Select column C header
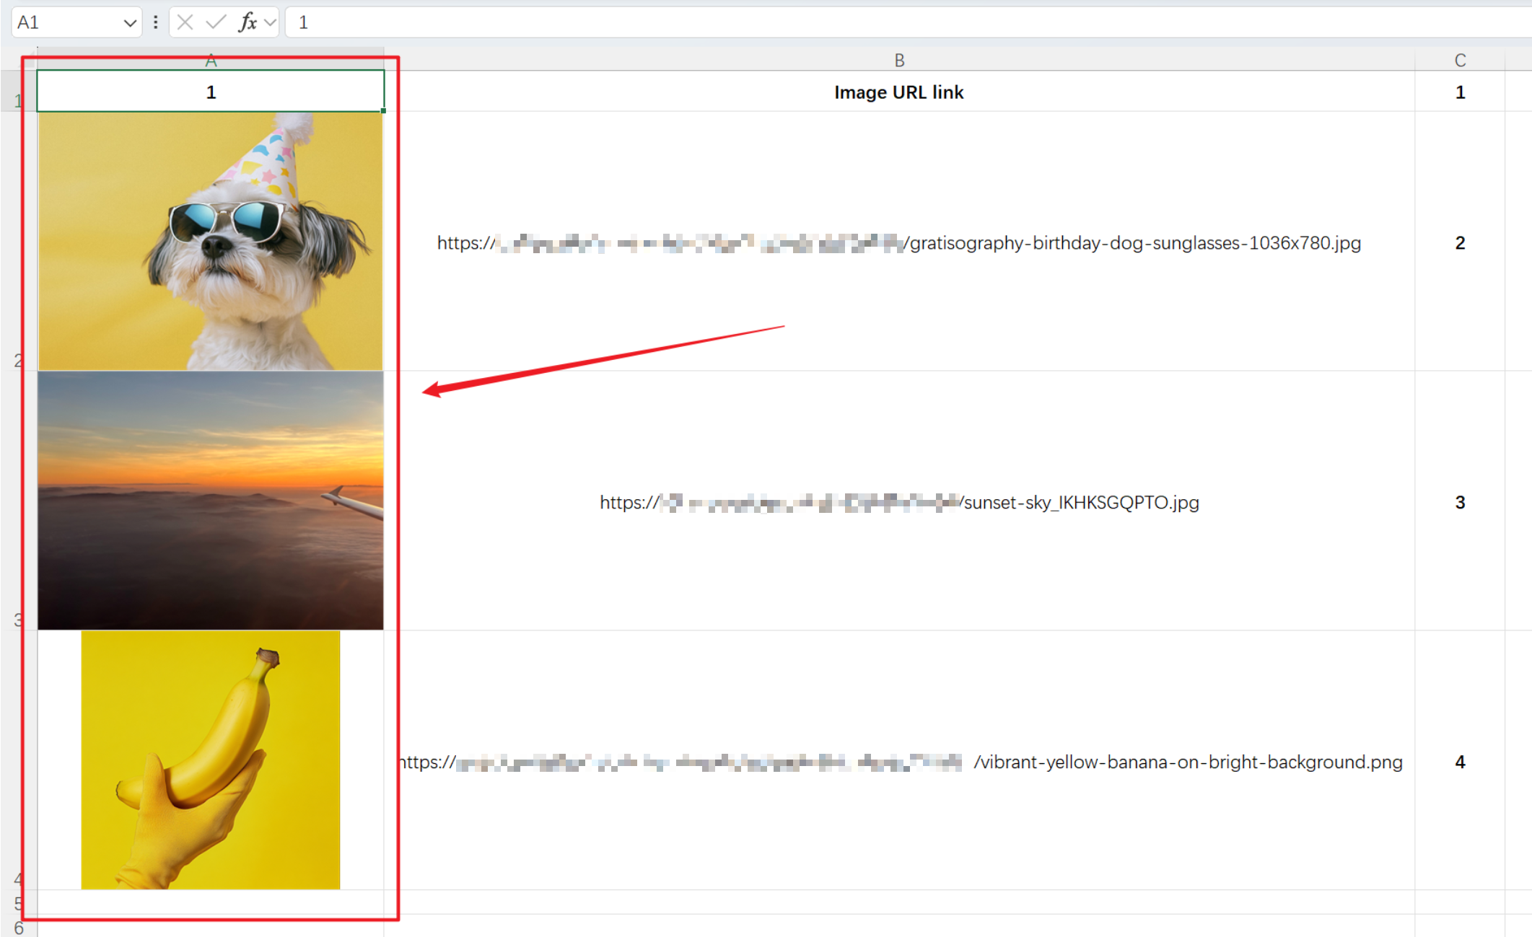The width and height of the screenshot is (1532, 937). [1459, 61]
